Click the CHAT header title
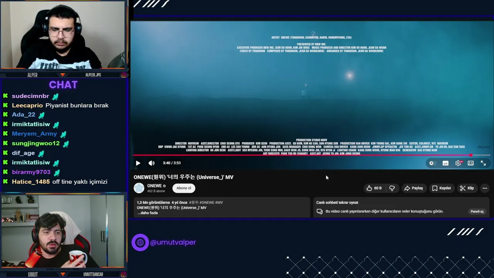The height and width of the screenshot is (278, 494). coord(63,85)
